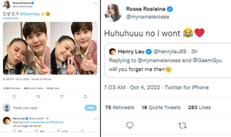Click the reply bubble icon under right tweet
The image size is (231, 137).
[130, 125]
